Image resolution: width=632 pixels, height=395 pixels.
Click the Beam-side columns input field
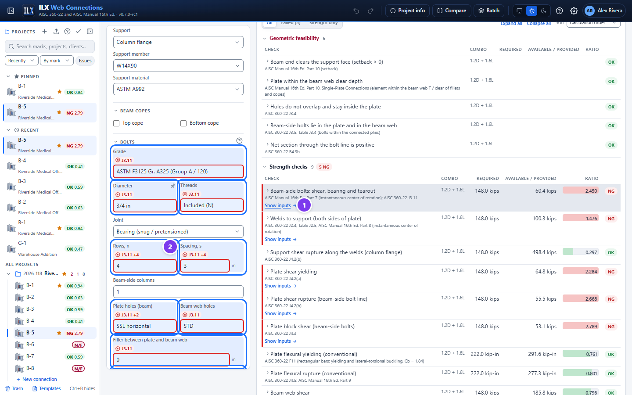point(178,292)
